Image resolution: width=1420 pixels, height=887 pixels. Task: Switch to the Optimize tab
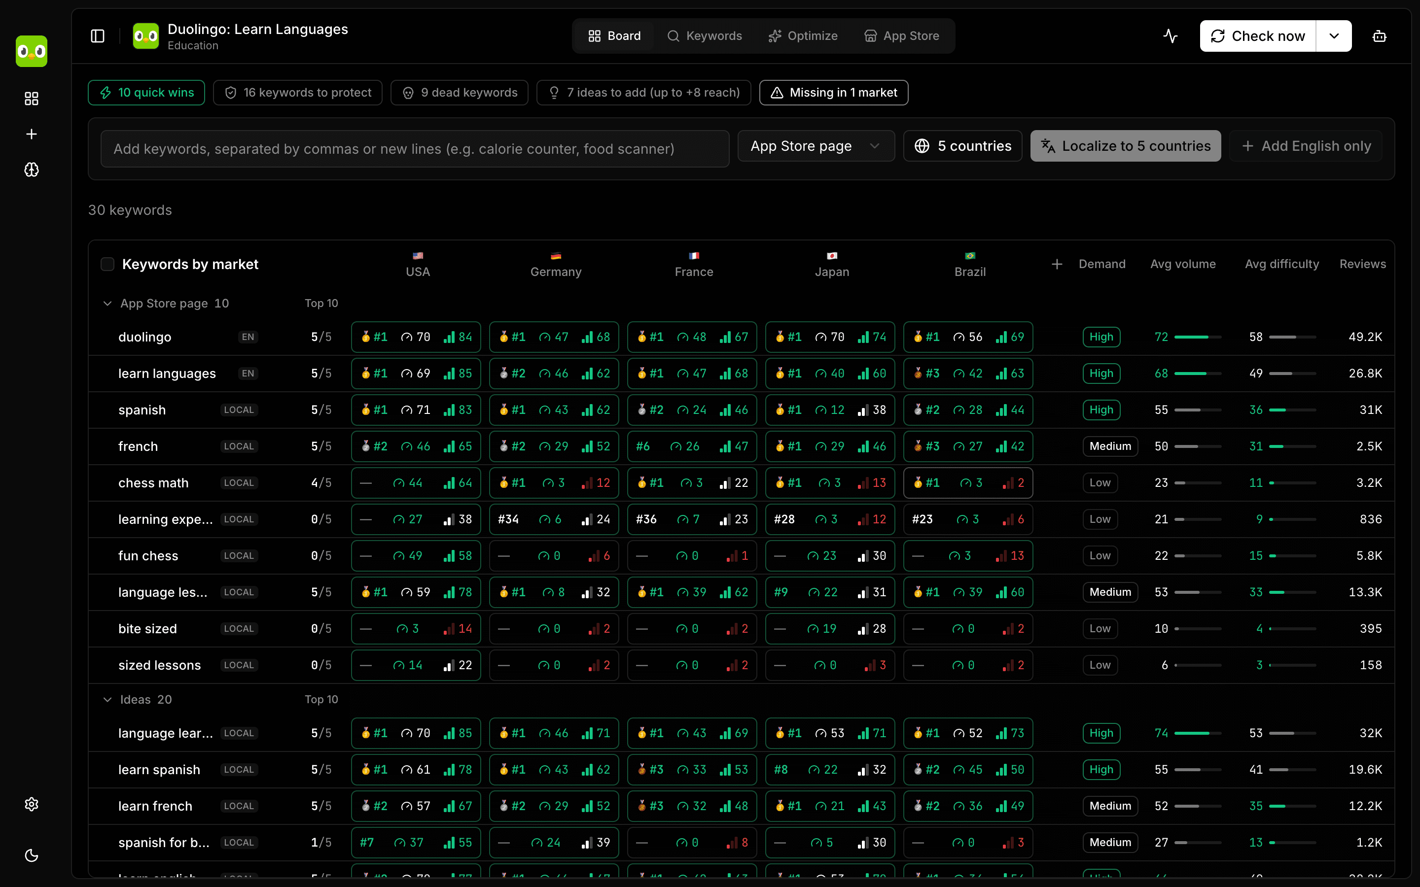click(x=803, y=36)
